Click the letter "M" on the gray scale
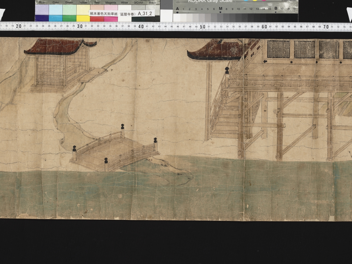The image size is (352, 264). [x=220, y=9]
